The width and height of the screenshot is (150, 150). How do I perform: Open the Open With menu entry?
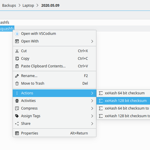(x=54, y=41)
